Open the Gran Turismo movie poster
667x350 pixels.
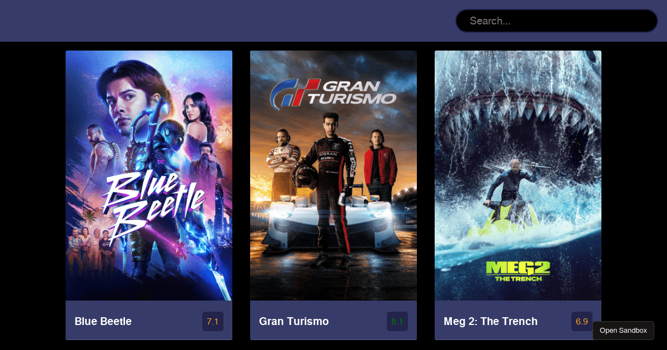point(333,176)
